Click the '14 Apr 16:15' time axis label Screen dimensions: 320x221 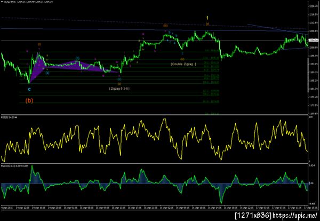[38, 208]
